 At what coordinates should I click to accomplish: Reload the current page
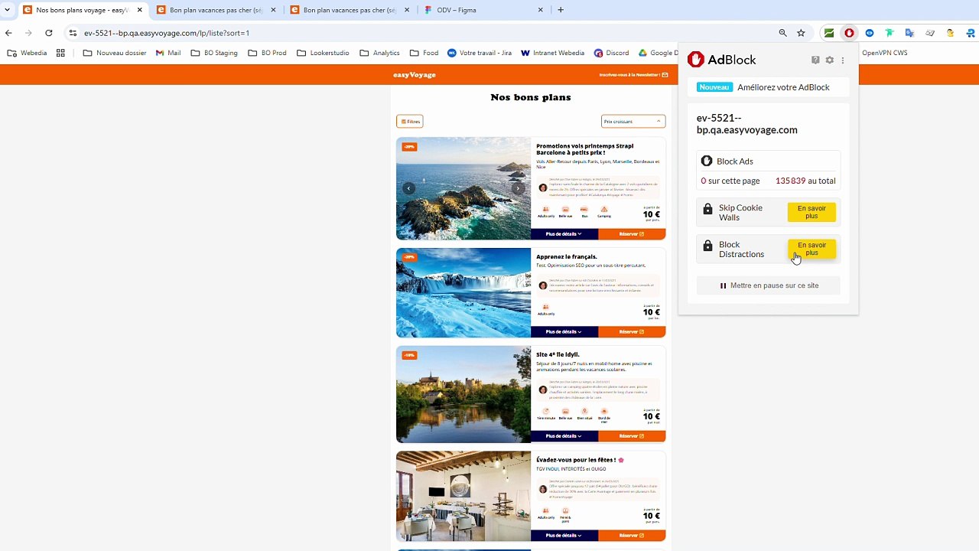tap(49, 33)
